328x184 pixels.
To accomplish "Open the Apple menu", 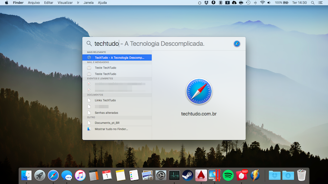I will [7, 3].
